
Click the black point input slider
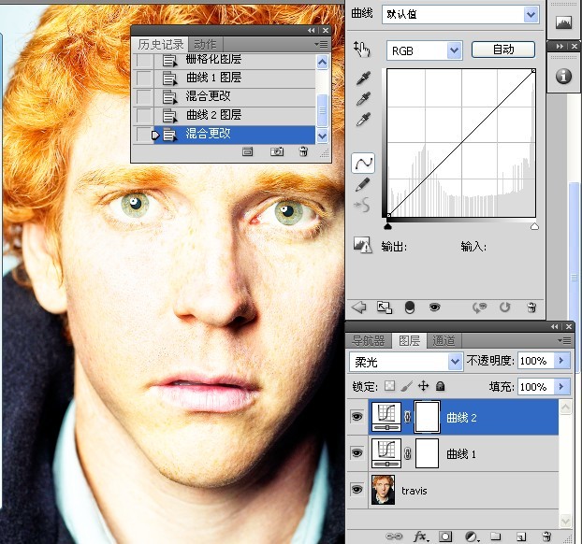coord(388,226)
